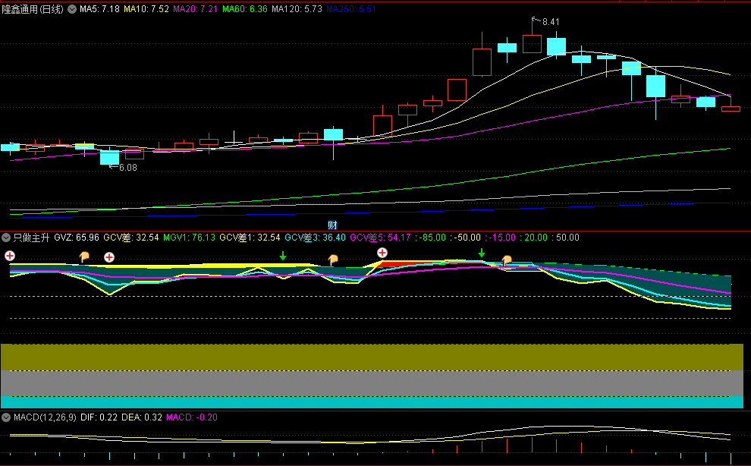
Task: Open the dropdown beside MACD(12,26,9) label
Action: pyautogui.click(x=6, y=417)
